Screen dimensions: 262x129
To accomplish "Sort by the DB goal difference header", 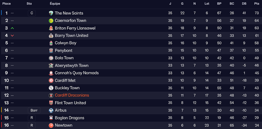I will click(x=244, y=4).
